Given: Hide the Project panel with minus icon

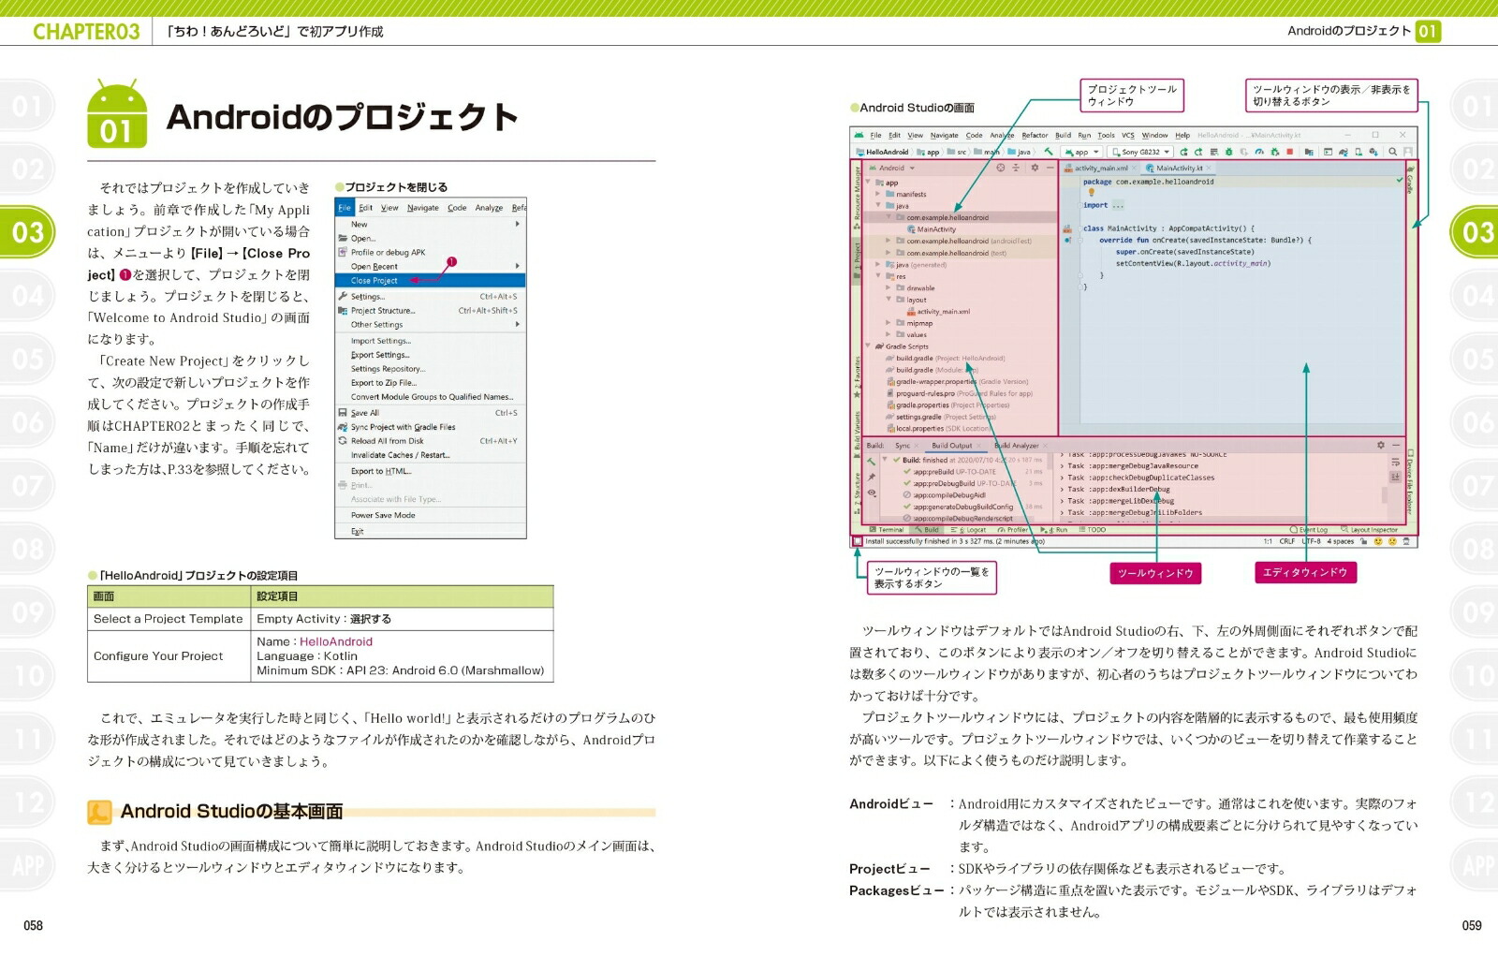Looking at the screenshot, I should [x=1050, y=168].
